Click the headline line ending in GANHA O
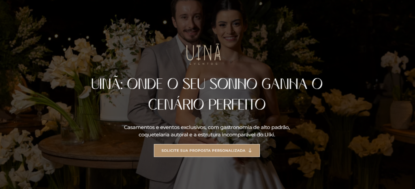Viewport: 415px width, 189px height. (x=207, y=84)
